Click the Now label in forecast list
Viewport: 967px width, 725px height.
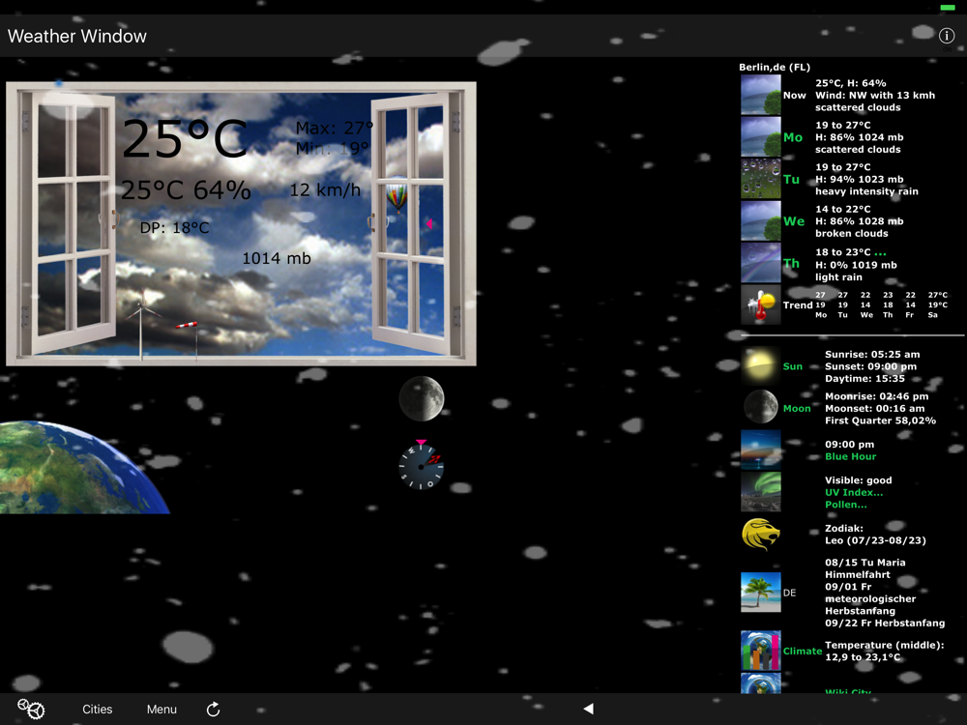(794, 95)
